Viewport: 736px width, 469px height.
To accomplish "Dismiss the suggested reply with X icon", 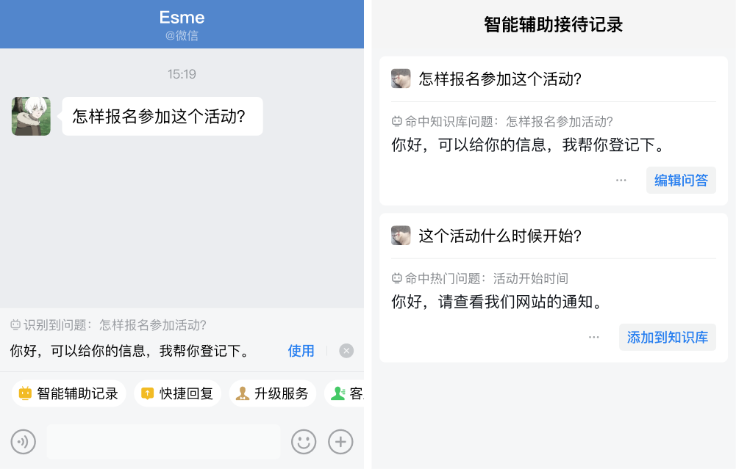I will [x=346, y=351].
